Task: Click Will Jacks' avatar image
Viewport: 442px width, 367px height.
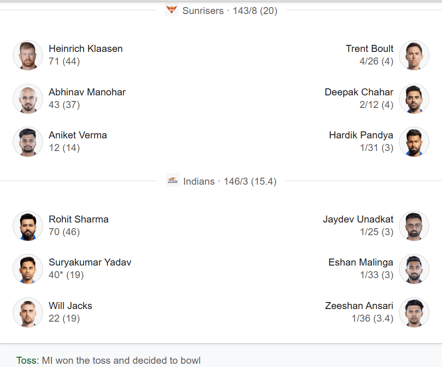Action: pos(28,312)
